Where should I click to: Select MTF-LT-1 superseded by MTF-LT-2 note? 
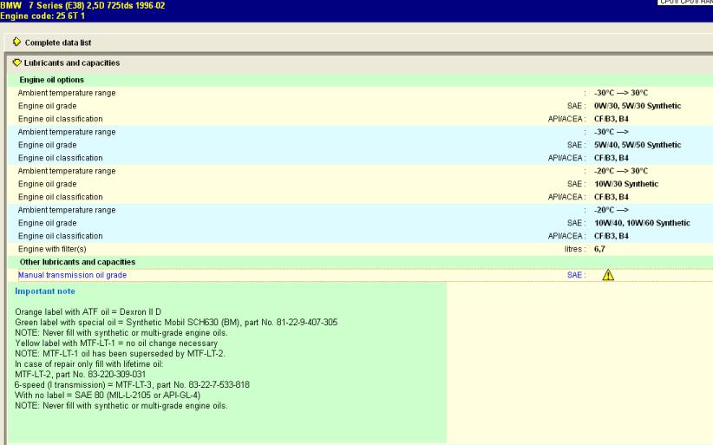click(x=120, y=354)
